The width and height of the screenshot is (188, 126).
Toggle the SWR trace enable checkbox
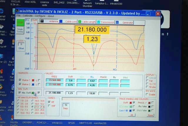pyautogui.click(x=134, y=102)
